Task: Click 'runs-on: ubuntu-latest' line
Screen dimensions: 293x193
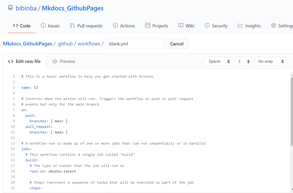Action: tap(53, 171)
